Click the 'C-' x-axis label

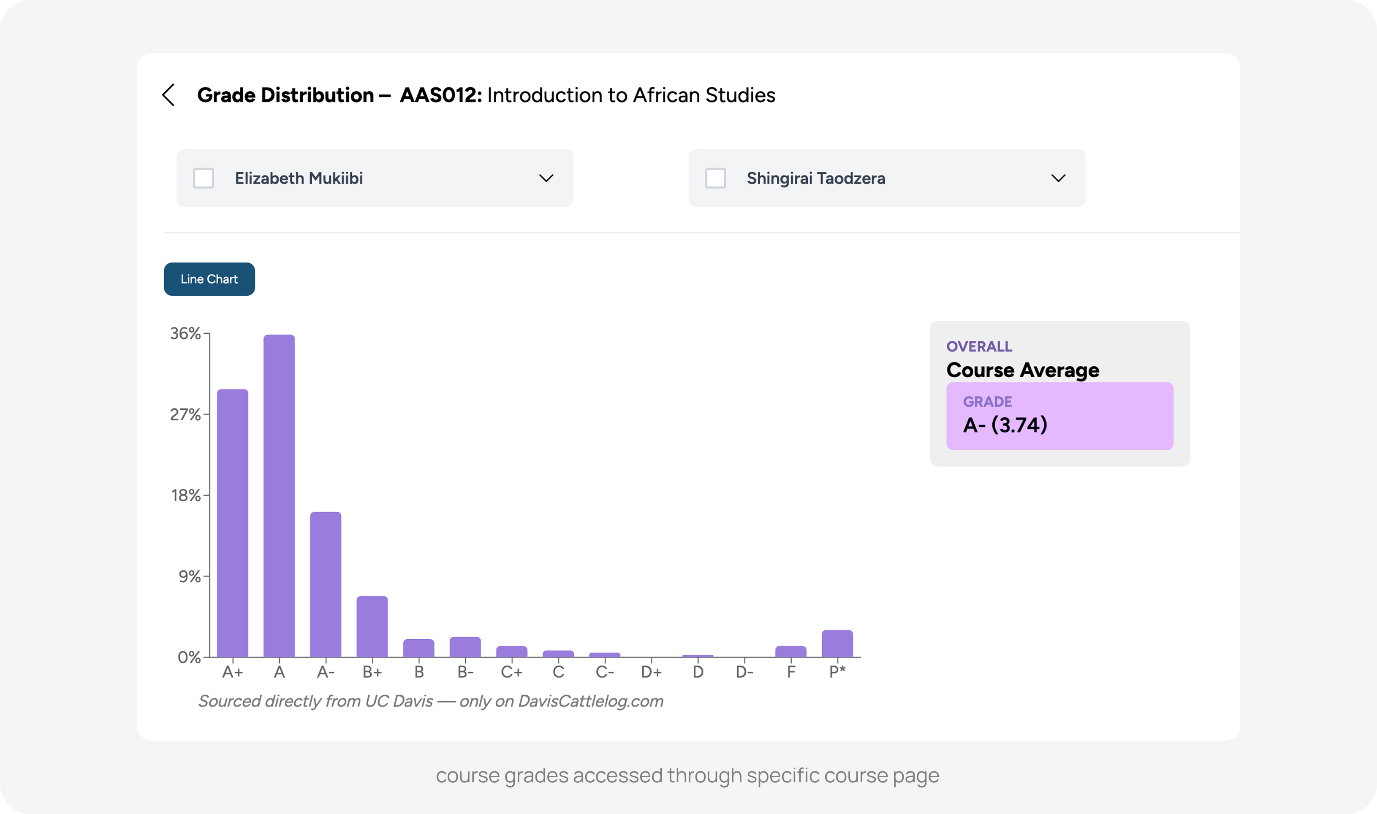tap(605, 672)
